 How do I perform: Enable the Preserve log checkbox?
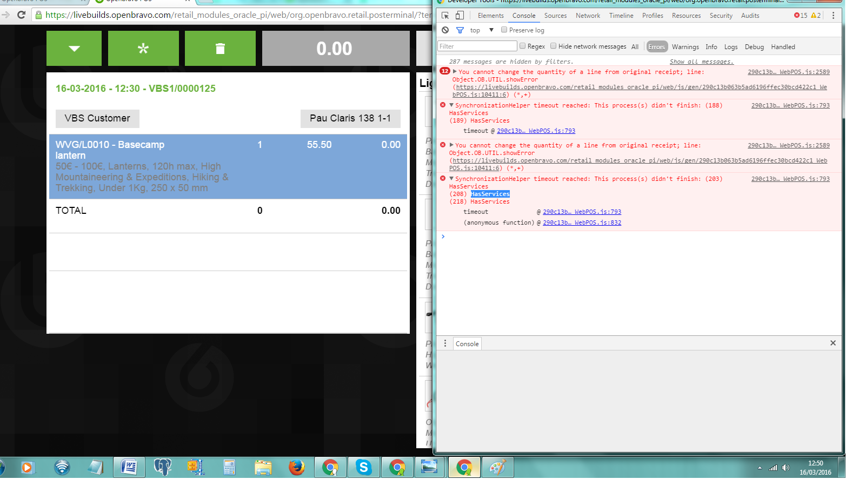(504, 30)
